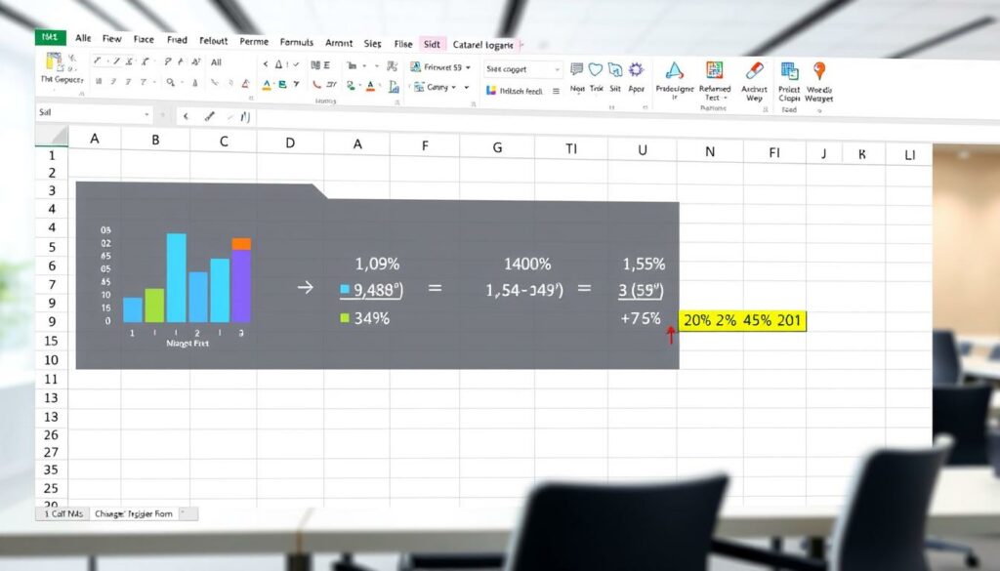Screen dimensions: 1000x571
Task: Click the orange segment atop purple bar
Action: pos(241,243)
